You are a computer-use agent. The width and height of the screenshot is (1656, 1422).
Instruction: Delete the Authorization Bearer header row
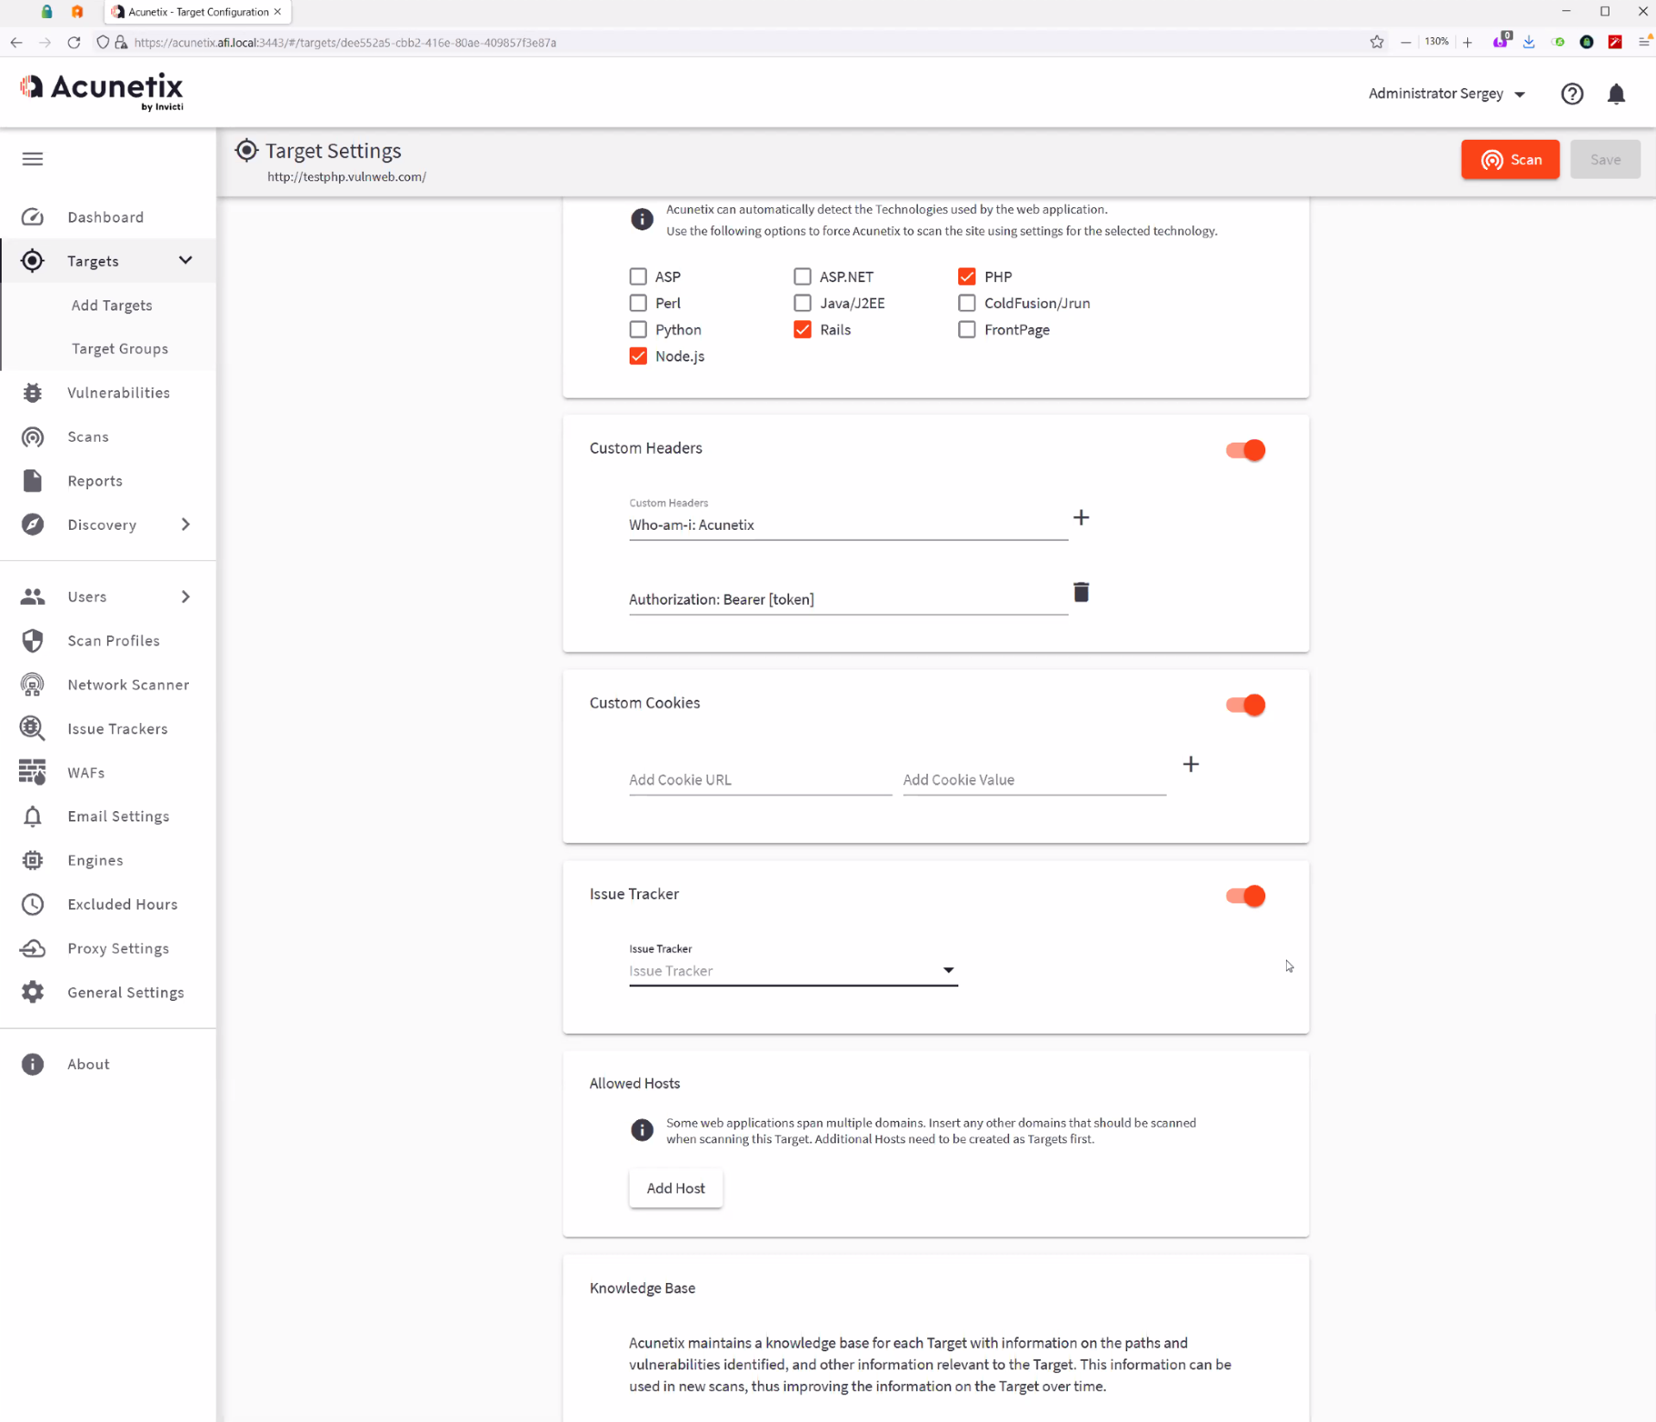1081,592
